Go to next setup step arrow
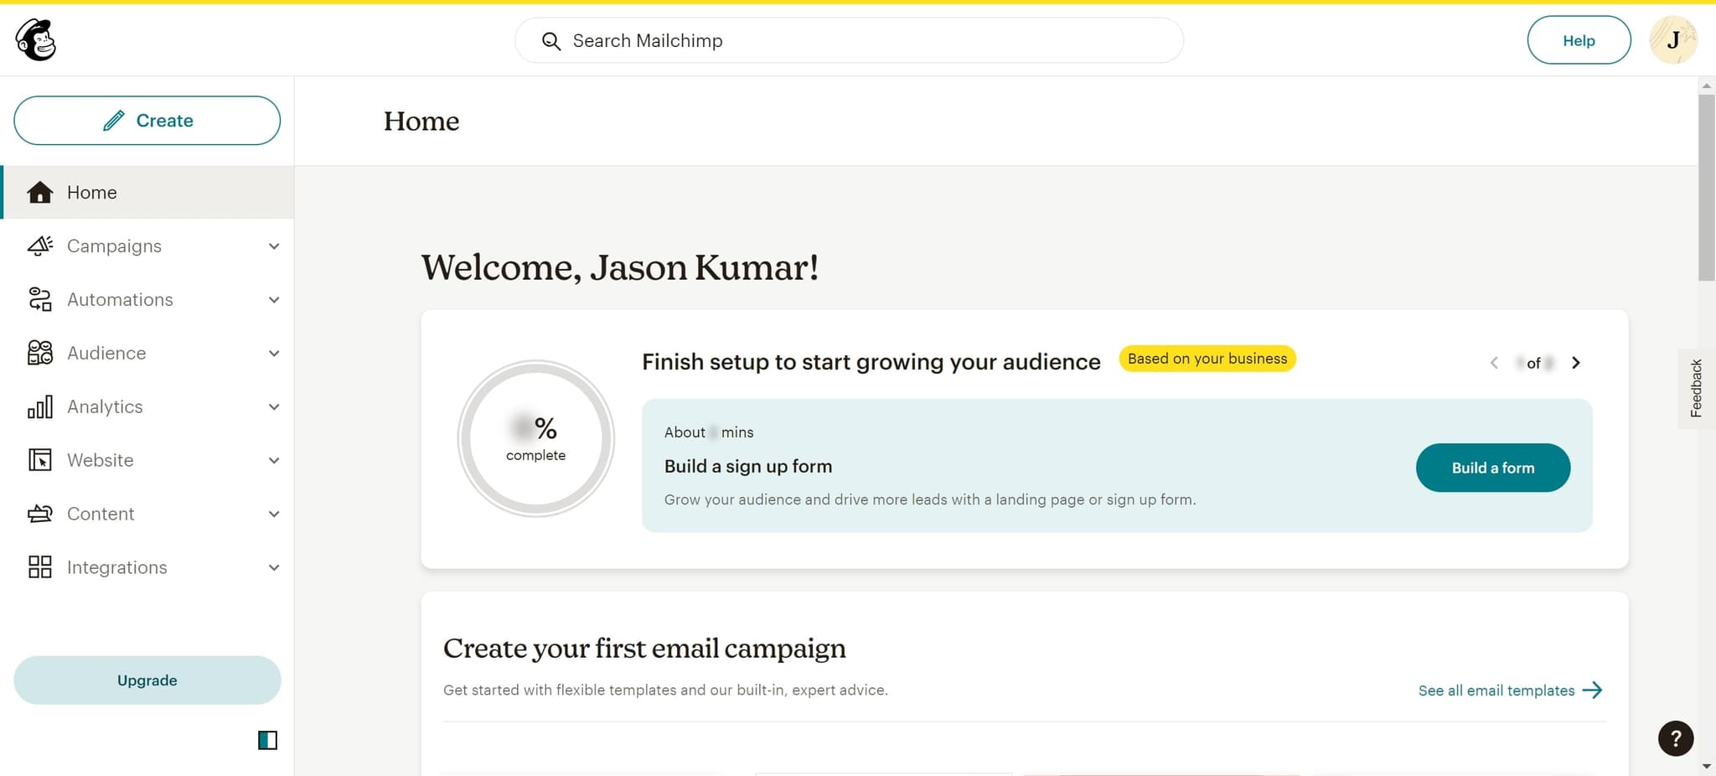 1575,363
